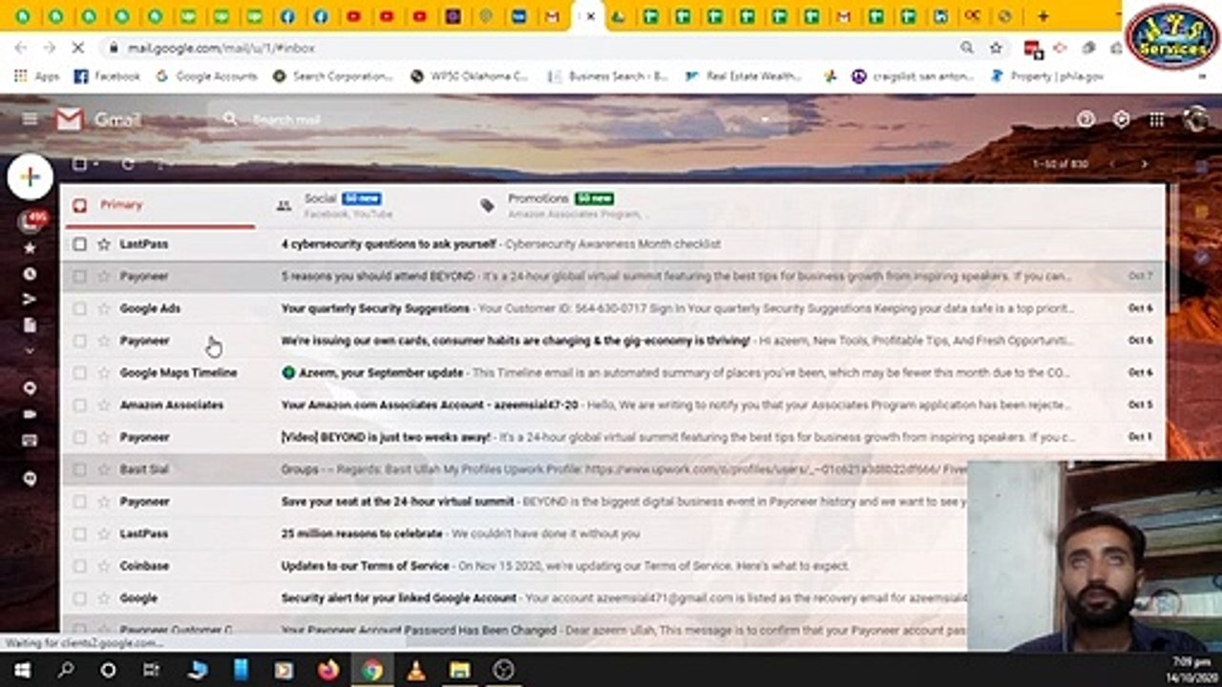This screenshot has width=1222, height=687.
Task: Click the zoom magnifier in address bar
Action: [x=967, y=48]
